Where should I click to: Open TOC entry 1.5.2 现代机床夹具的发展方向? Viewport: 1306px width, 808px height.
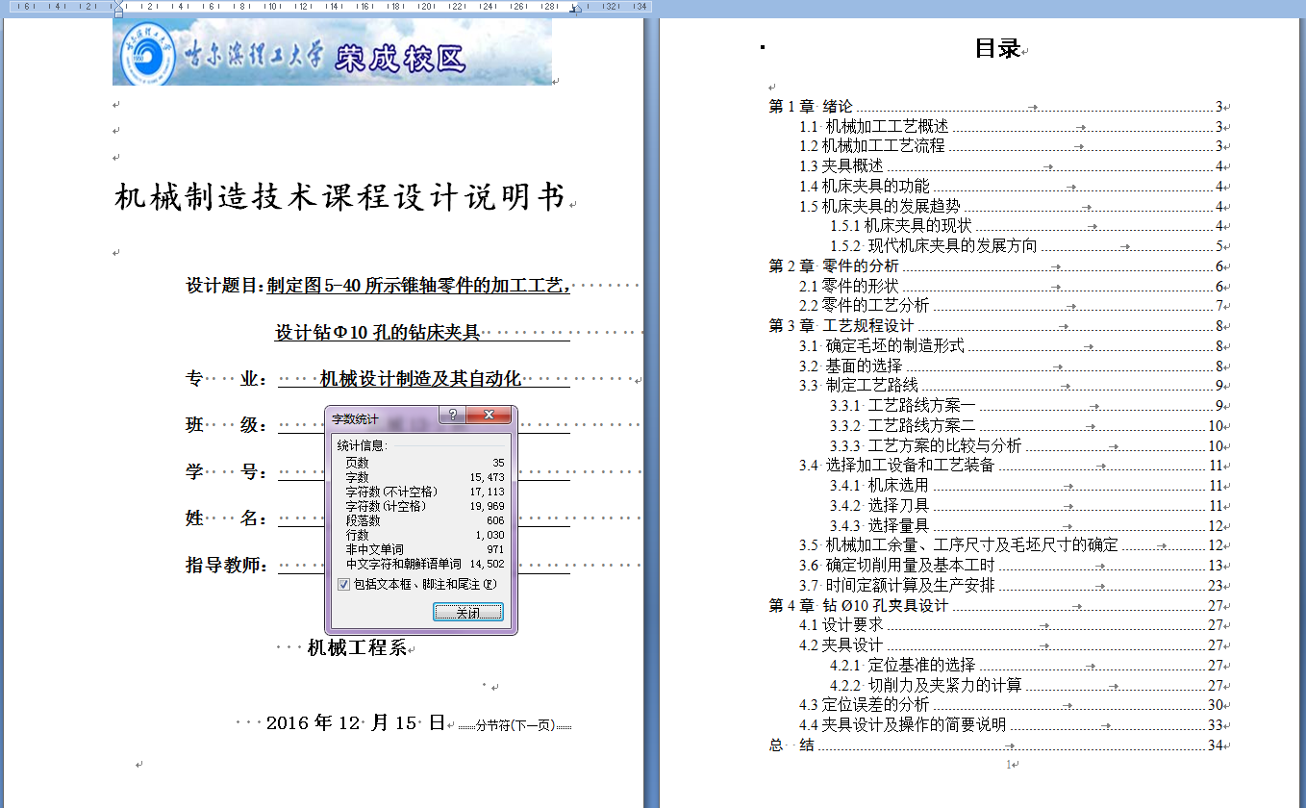[x=1026, y=246]
